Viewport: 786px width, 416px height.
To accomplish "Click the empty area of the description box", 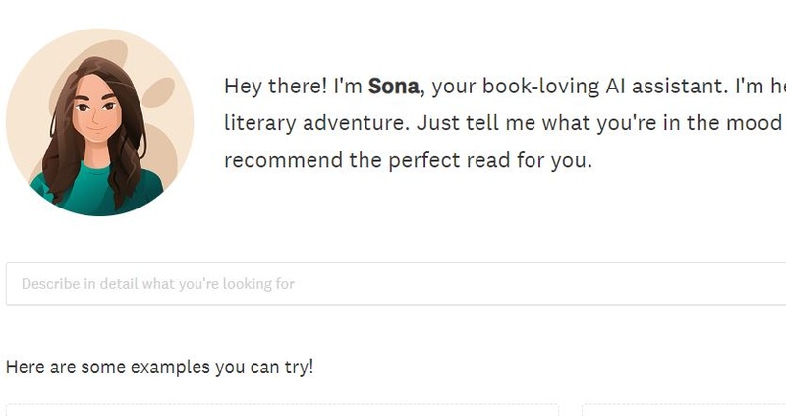I will point(541,283).
